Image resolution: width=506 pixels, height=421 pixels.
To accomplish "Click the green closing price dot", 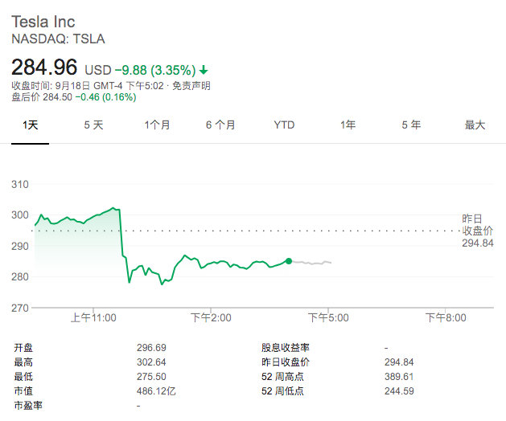I will pyautogui.click(x=289, y=261).
